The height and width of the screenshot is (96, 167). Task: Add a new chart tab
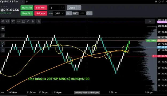pyautogui.click(x=27, y=2)
